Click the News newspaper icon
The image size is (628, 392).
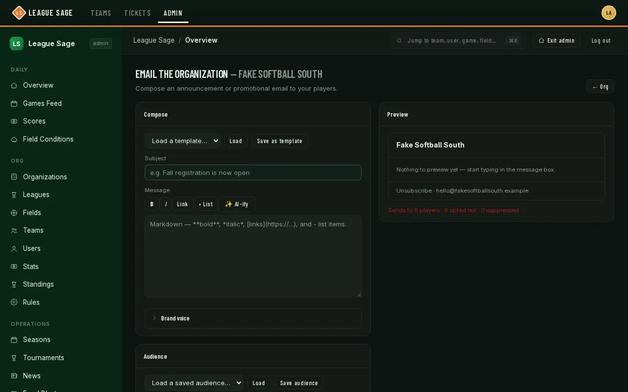14,376
